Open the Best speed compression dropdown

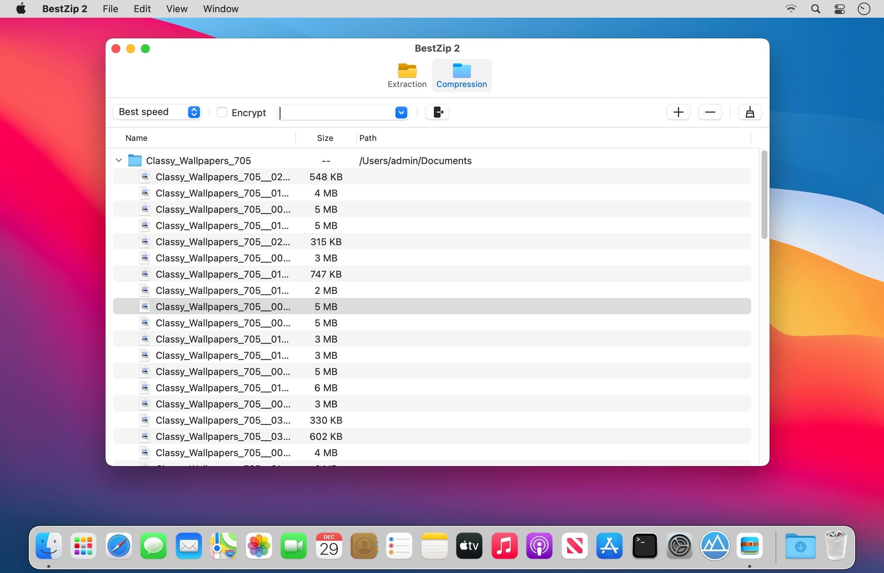pyautogui.click(x=157, y=112)
